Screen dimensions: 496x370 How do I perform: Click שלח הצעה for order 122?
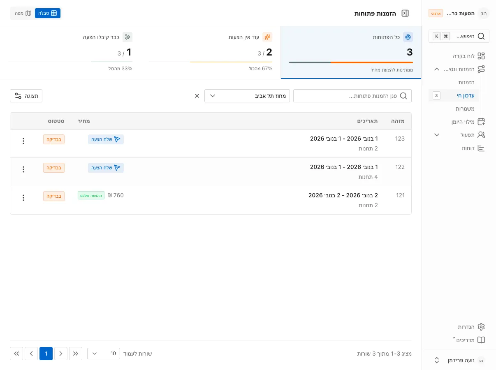106,168
